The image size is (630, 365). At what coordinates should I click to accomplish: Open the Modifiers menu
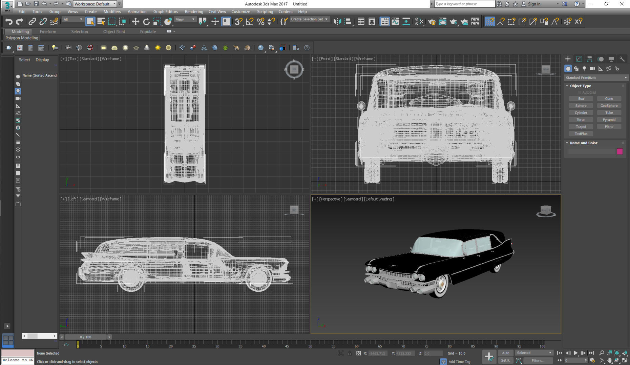[x=112, y=11]
